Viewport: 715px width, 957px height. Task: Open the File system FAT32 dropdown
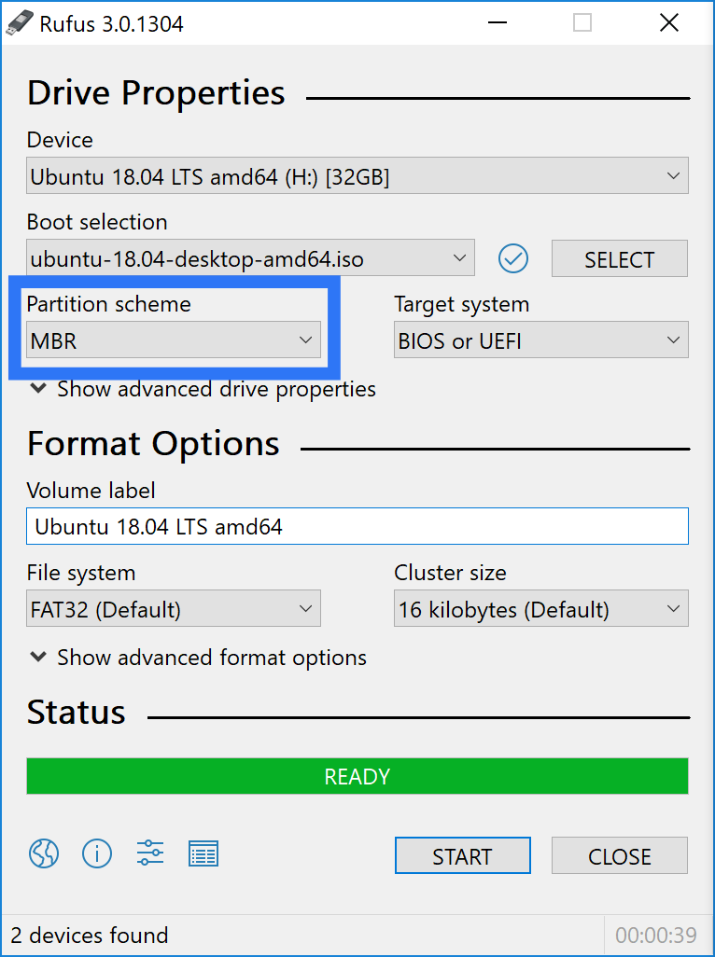pyautogui.click(x=174, y=608)
